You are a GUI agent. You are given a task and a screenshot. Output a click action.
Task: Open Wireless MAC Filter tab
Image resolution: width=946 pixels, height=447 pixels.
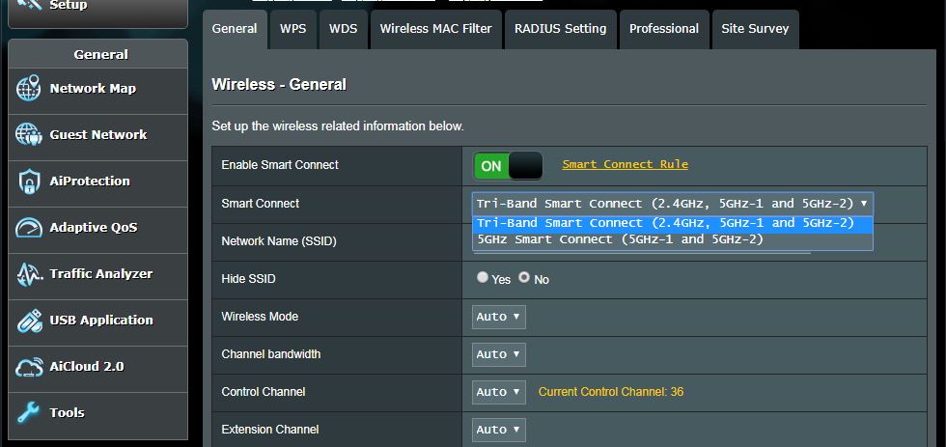pos(435,29)
